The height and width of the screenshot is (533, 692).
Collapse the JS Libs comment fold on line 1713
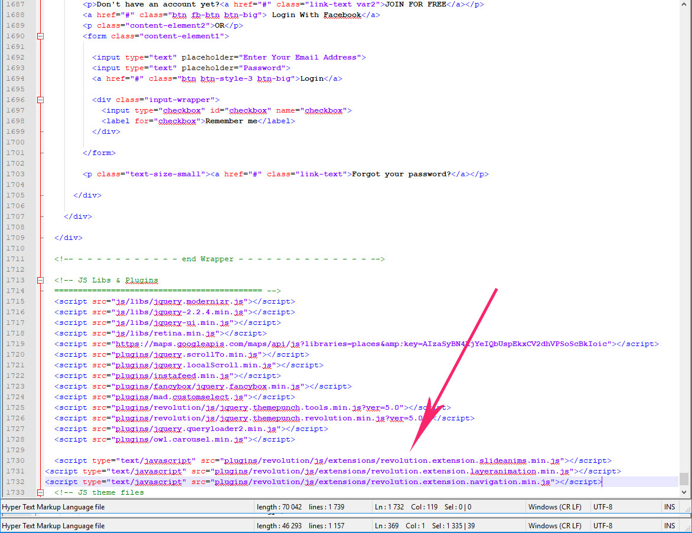[41, 280]
